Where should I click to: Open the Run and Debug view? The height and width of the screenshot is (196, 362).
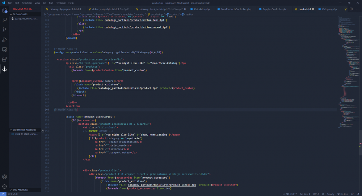(x=4, y=40)
